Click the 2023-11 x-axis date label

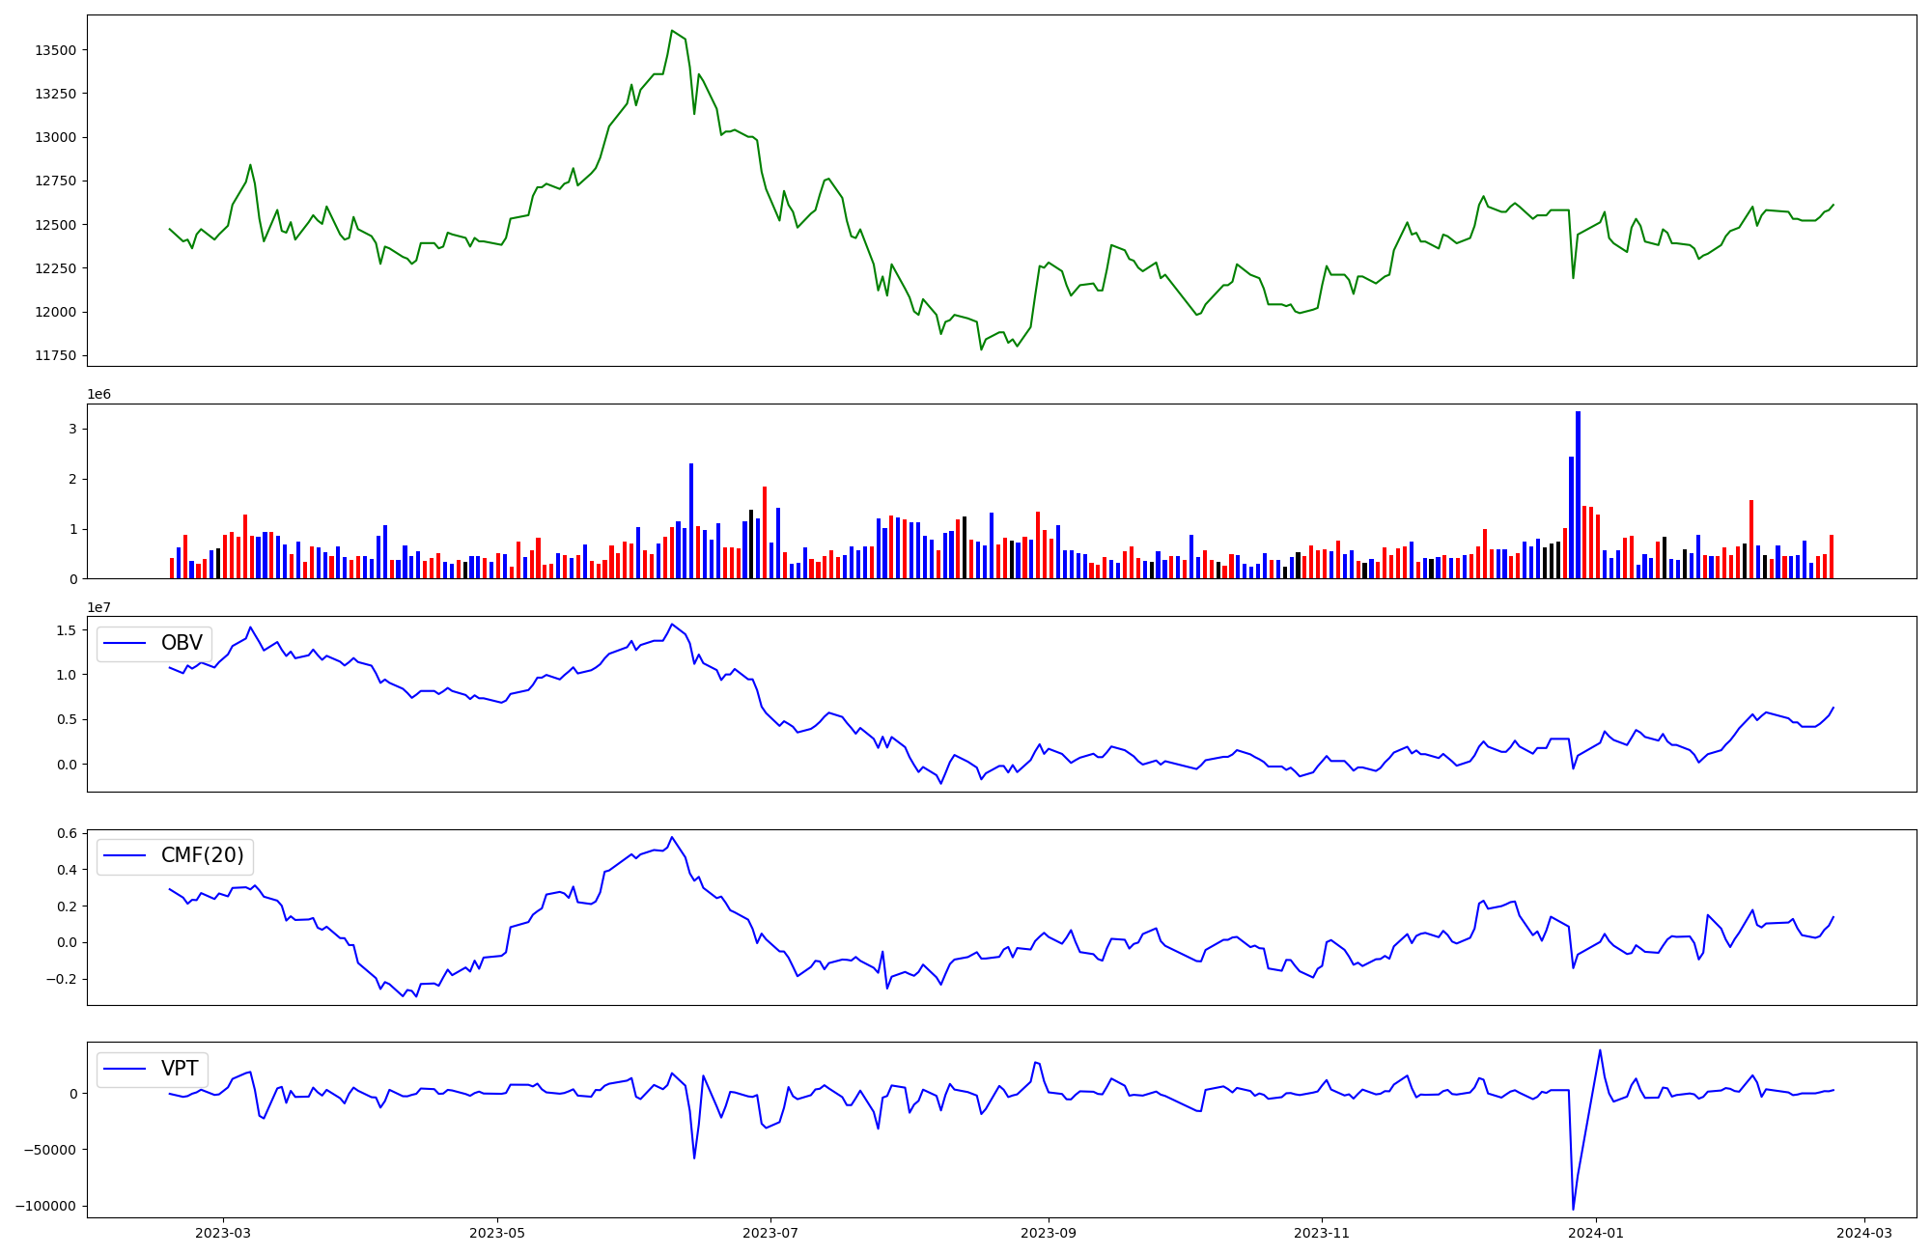[x=1322, y=1233]
